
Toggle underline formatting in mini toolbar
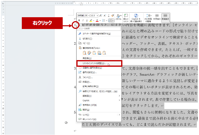pos(87,21)
